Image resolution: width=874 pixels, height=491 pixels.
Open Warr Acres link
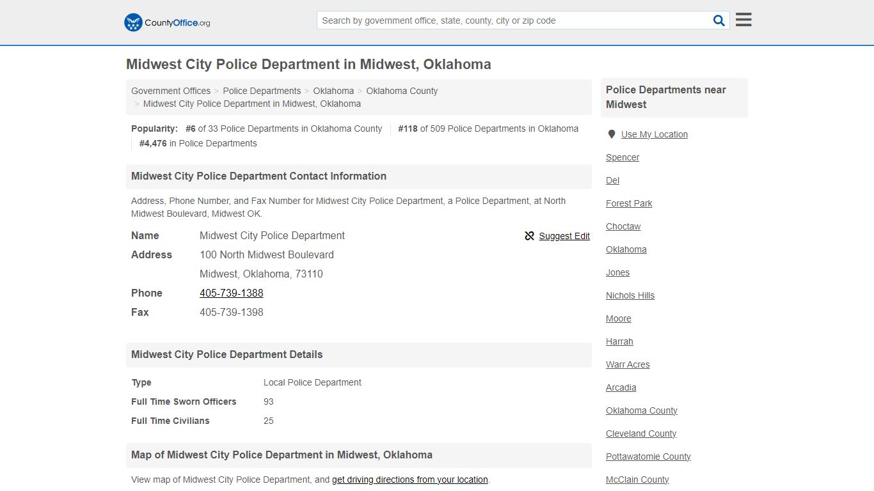click(628, 364)
